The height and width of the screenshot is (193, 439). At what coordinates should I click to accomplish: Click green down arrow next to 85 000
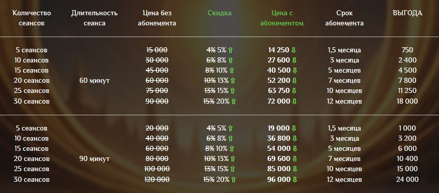tap(294, 169)
